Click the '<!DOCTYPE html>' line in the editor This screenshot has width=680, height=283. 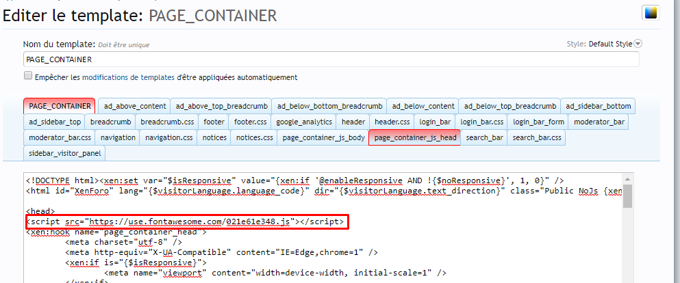tap(294, 180)
